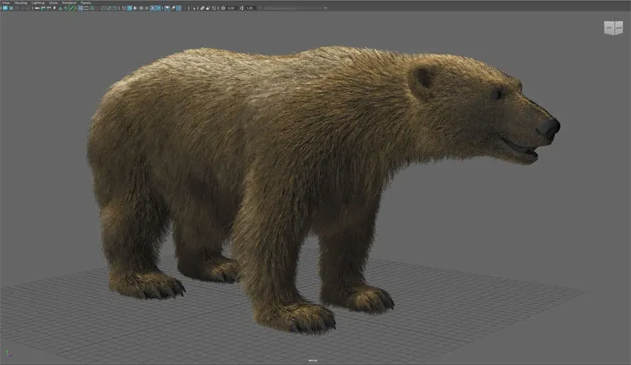Expand the view transform dropdown
Screen dimensions: 631x365
pos(295,8)
